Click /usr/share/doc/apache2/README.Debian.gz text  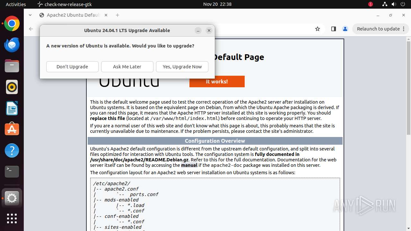(139, 160)
